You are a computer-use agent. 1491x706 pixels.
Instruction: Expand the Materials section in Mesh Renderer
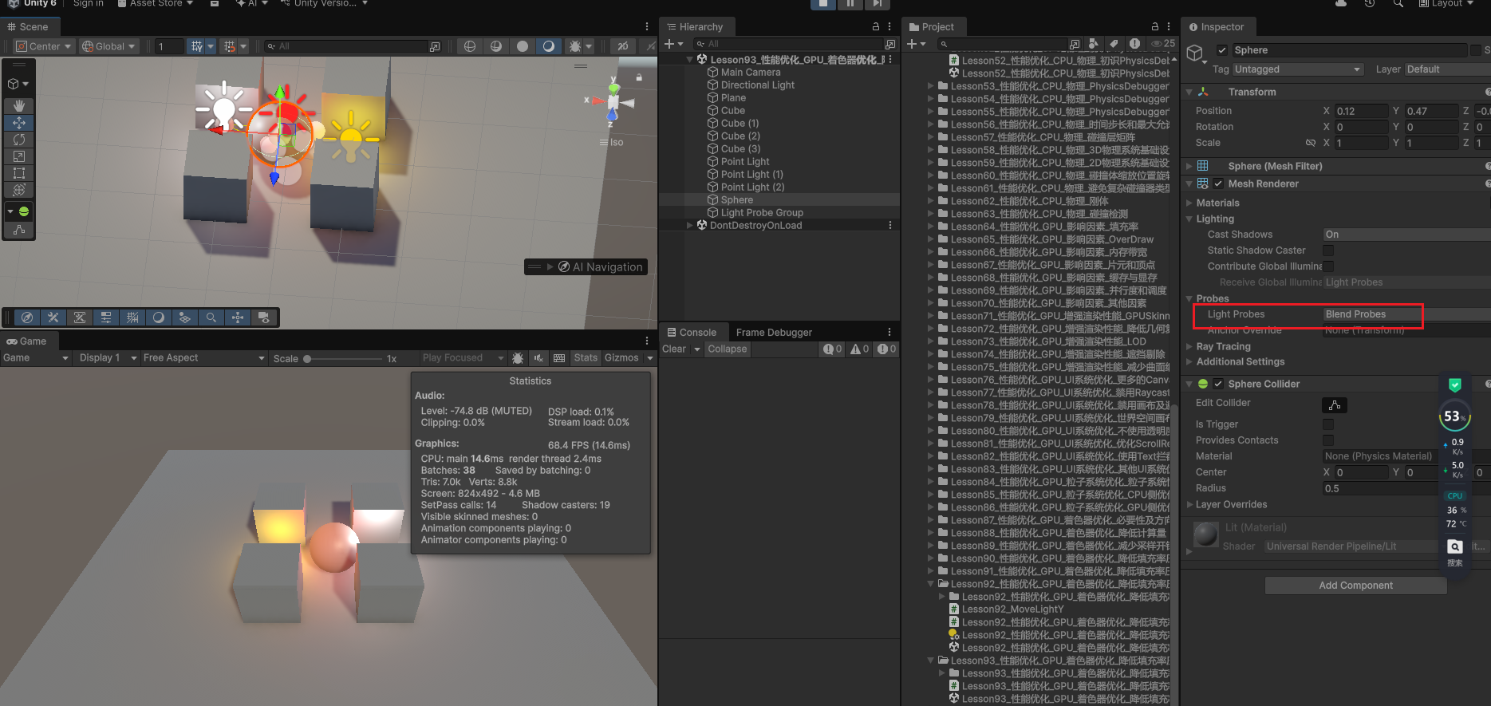pyautogui.click(x=1217, y=203)
